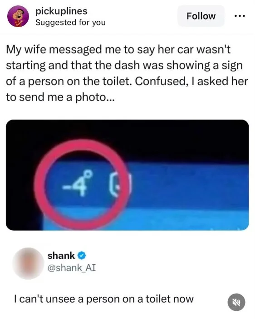Unmute the video sound icon
This screenshot has height=319, width=255.
(x=236, y=302)
